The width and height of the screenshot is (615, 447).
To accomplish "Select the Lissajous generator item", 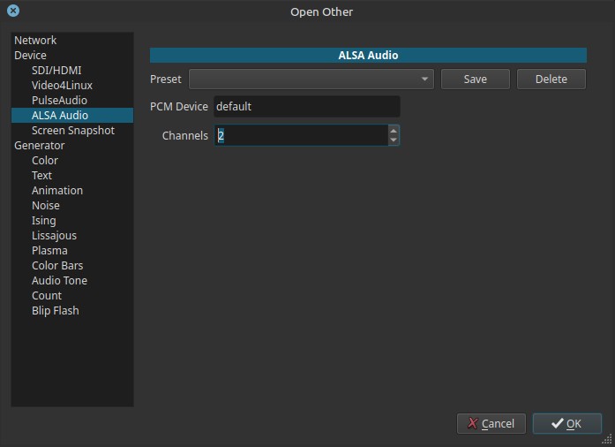I will (54, 236).
